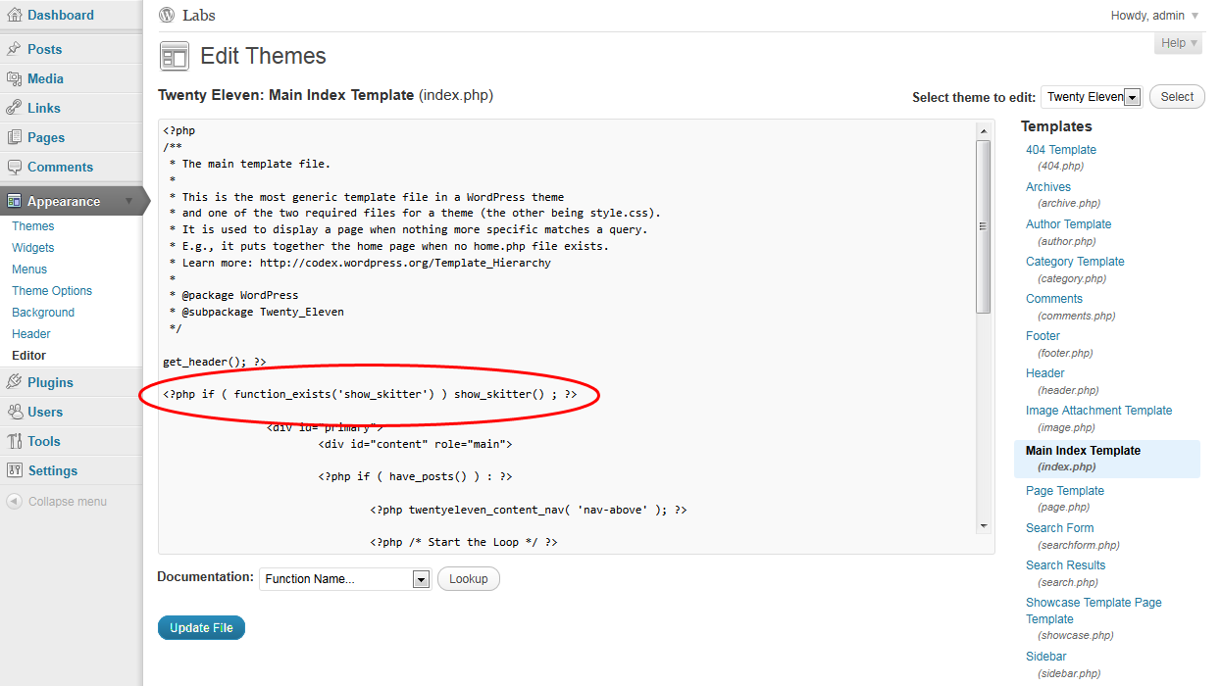Click the show_skitter code line
Image resolution: width=1221 pixels, height=686 pixels.
[x=370, y=395]
